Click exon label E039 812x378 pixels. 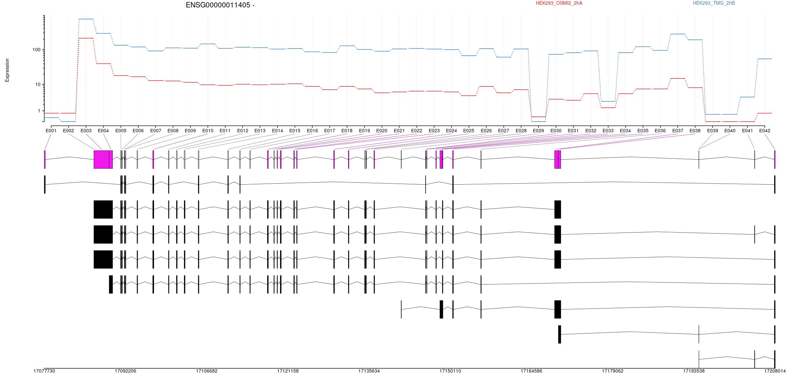pyautogui.click(x=713, y=131)
